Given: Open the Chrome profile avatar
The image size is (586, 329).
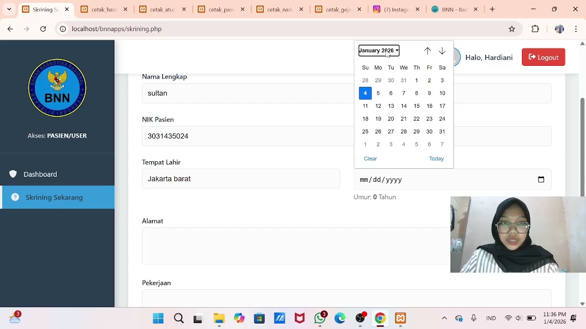Looking at the screenshot, I should pos(559,29).
